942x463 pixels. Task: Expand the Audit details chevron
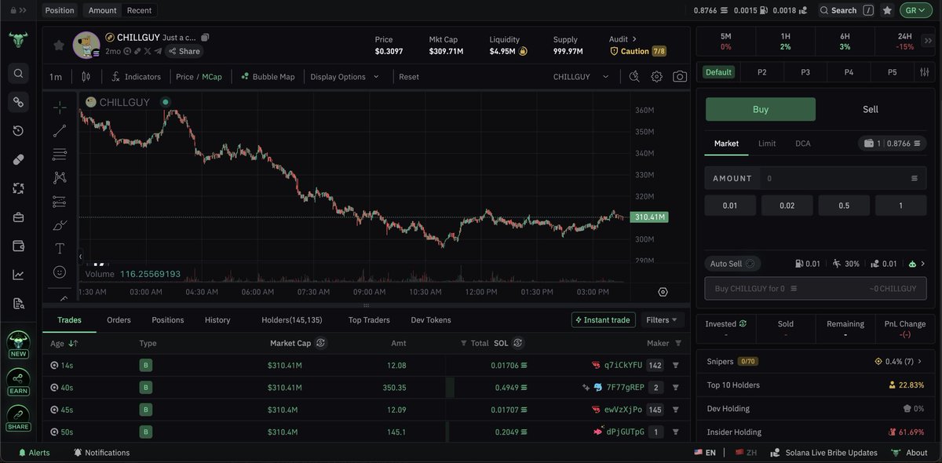point(634,38)
